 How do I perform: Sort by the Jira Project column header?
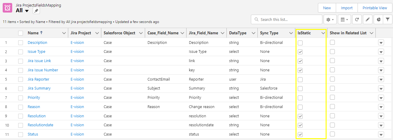pos(81,33)
